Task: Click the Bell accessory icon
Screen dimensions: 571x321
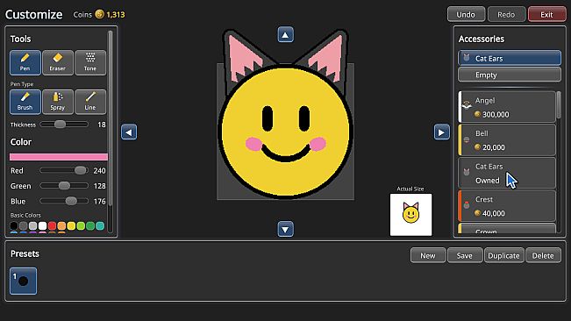Action: tap(467, 139)
